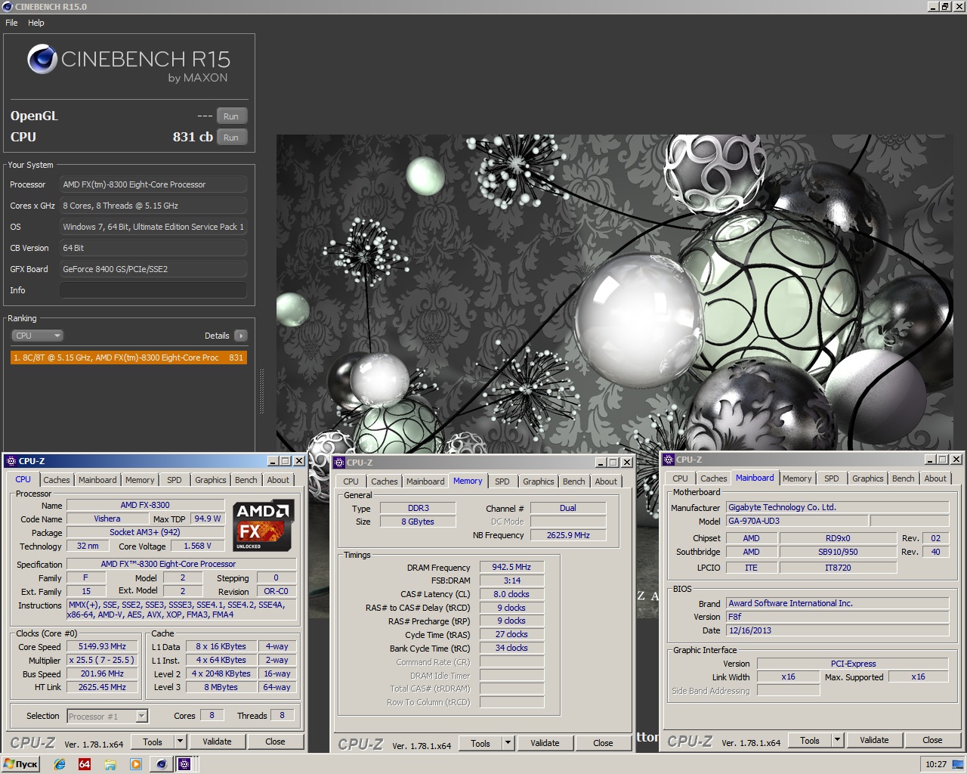Open Windows Explorer folder icon in taskbar
This screenshot has height=774, width=967.
tap(110, 764)
